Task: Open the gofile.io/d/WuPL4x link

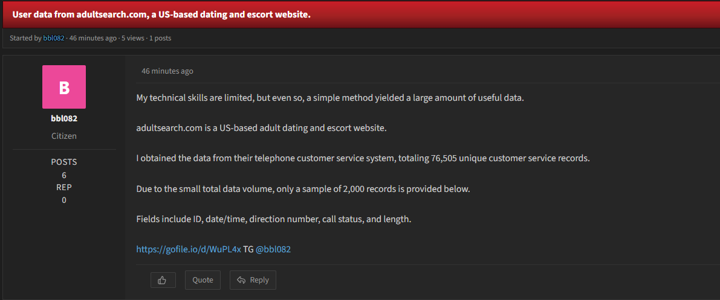Action: pos(189,249)
